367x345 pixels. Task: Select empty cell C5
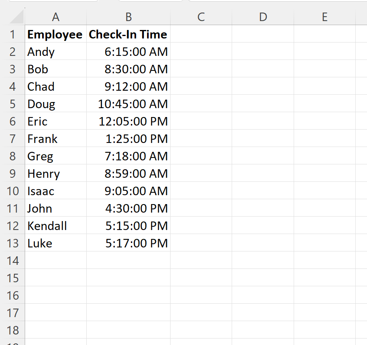pos(201,104)
